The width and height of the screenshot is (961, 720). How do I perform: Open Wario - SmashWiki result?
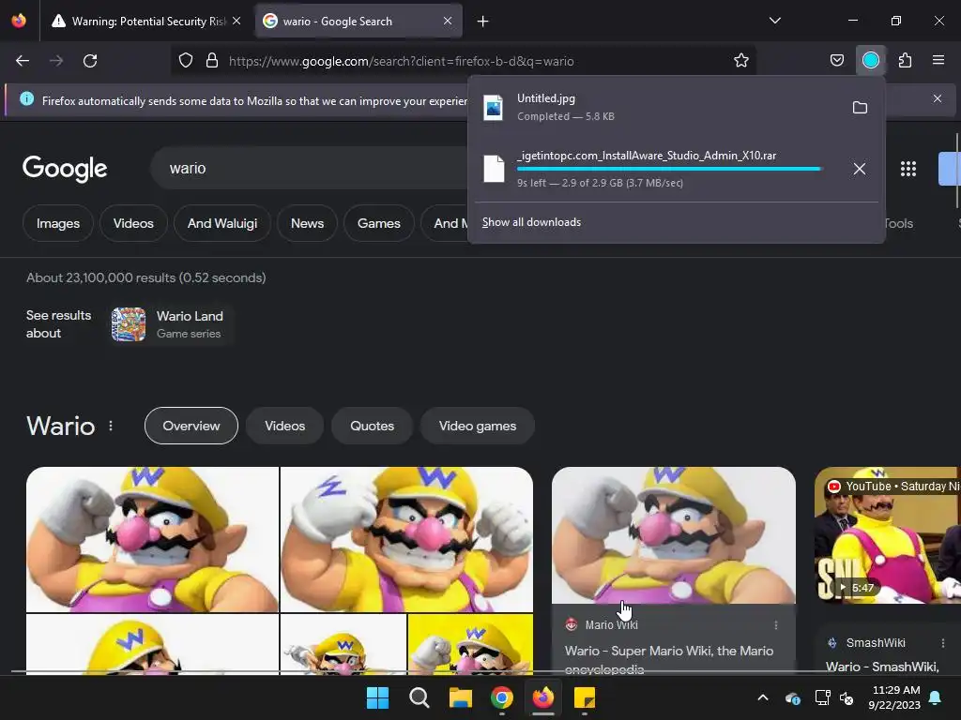point(882,667)
